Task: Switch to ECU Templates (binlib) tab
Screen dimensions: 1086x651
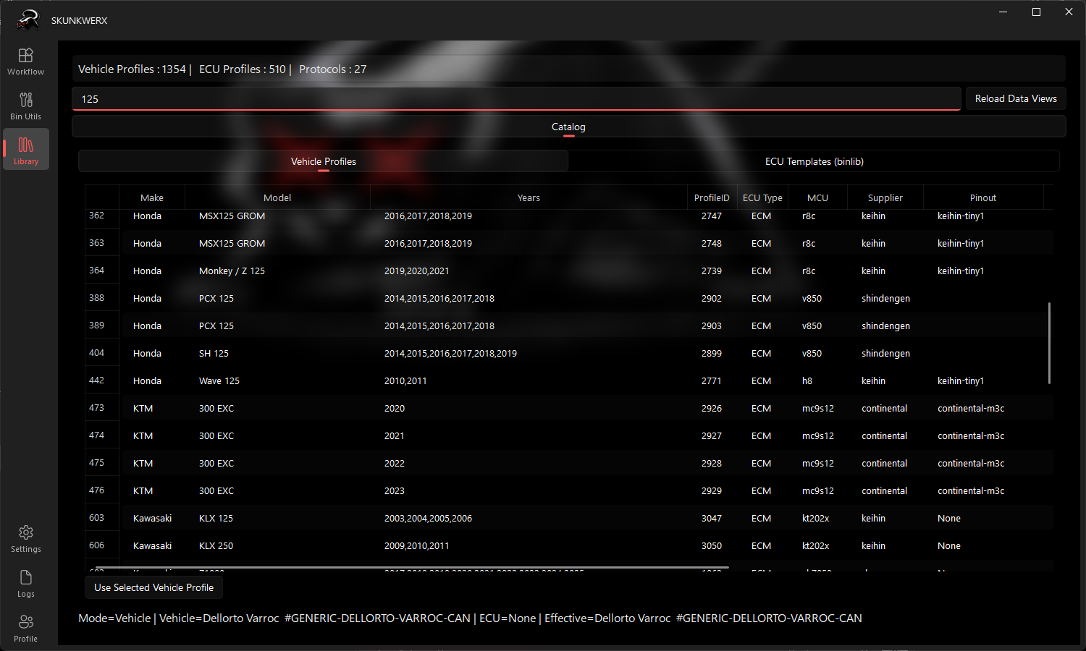Action: point(814,161)
